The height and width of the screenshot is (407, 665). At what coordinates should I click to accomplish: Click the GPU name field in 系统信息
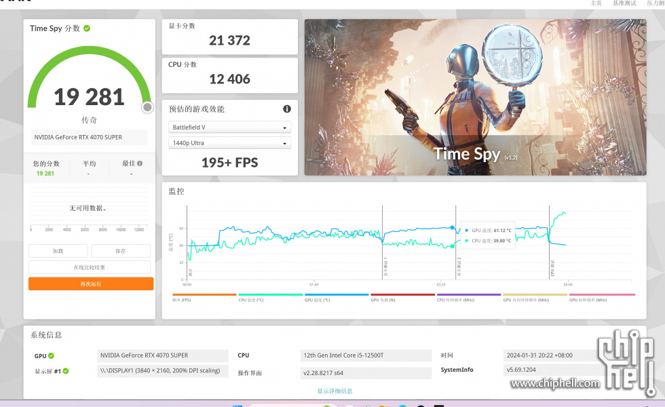163,355
